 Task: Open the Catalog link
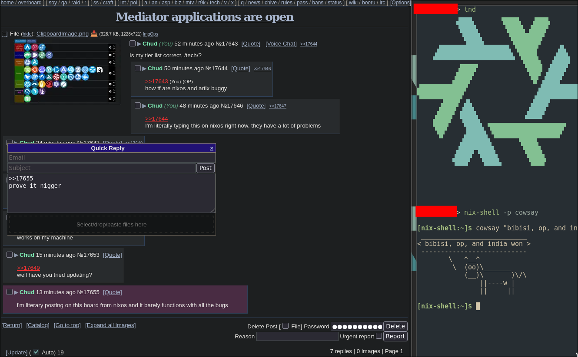point(38,325)
